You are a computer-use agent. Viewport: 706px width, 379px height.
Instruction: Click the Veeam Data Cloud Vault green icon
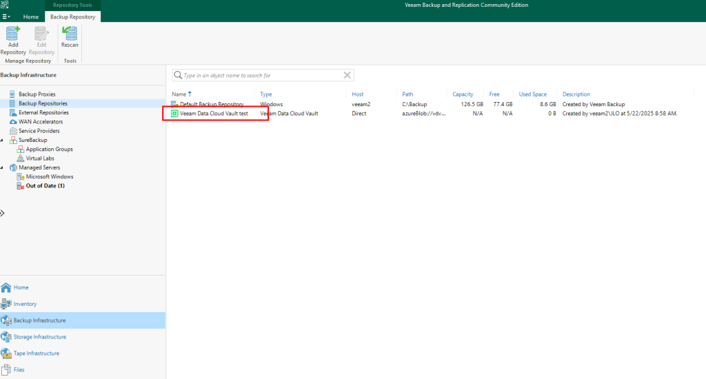pos(174,114)
